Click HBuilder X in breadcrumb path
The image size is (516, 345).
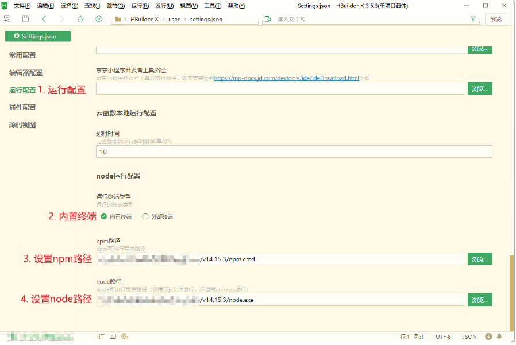144,20
